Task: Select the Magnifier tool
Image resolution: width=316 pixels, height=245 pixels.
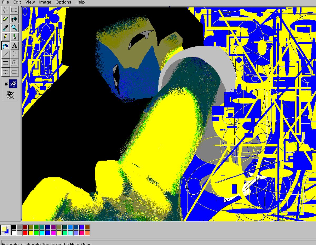Action: 14,28
